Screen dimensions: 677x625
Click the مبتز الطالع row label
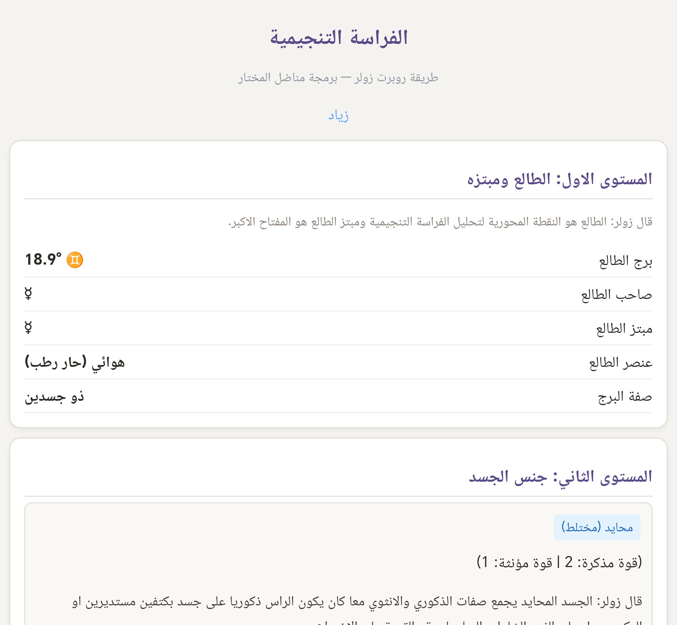click(624, 329)
